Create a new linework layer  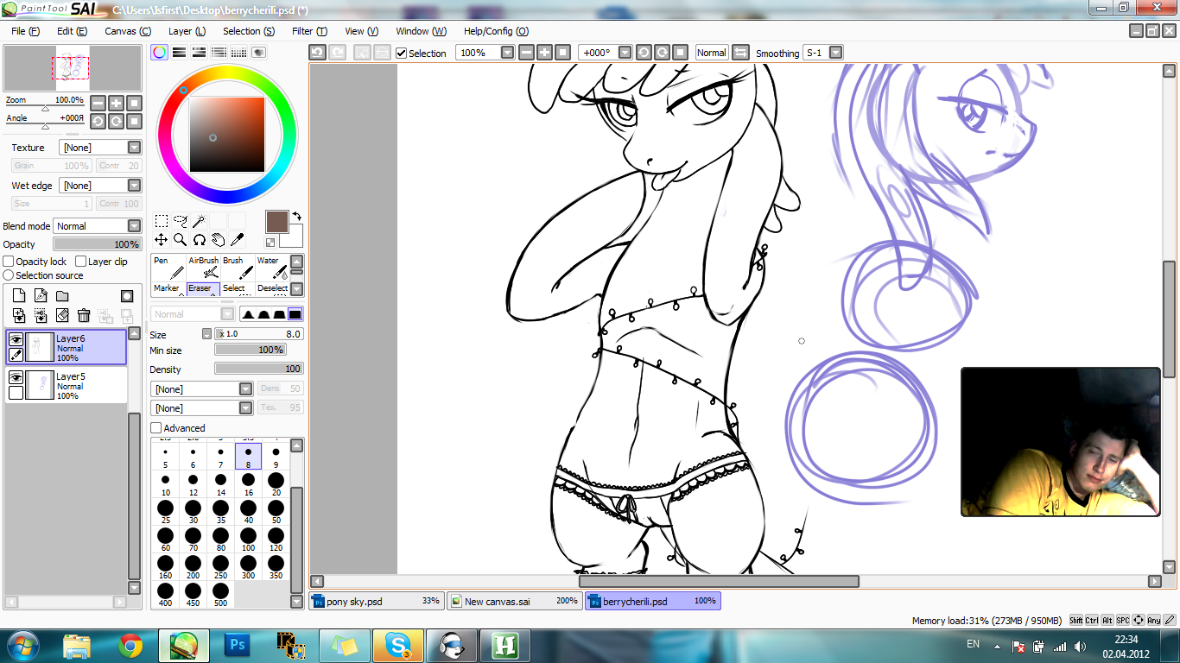[x=41, y=296]
